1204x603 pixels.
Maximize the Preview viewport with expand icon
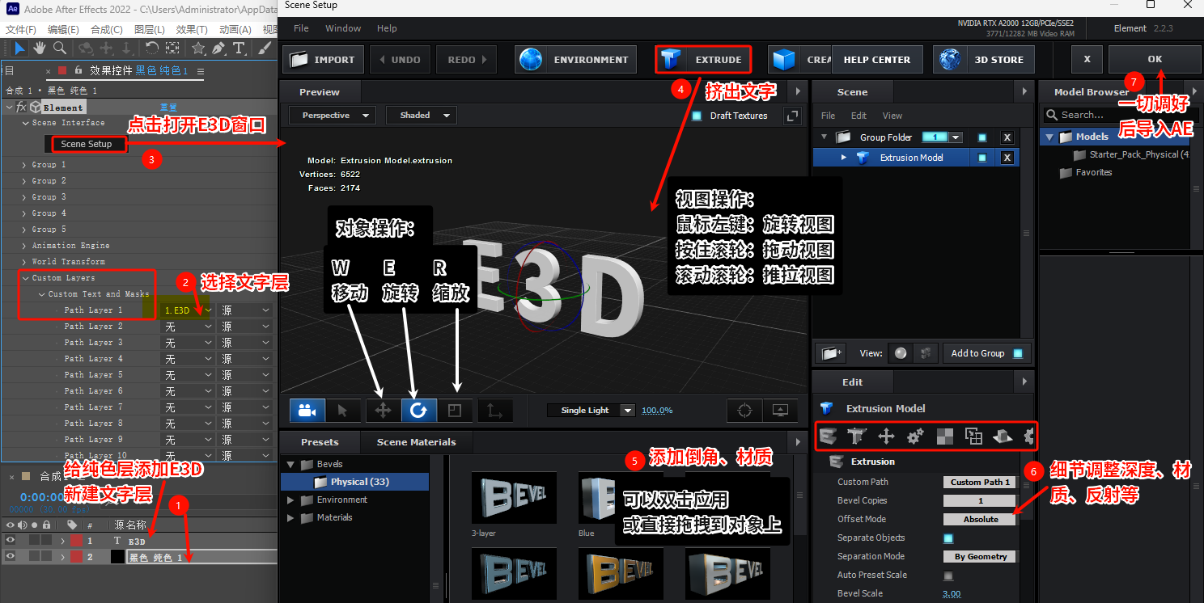pyautogui.click(x=793, y=116)
